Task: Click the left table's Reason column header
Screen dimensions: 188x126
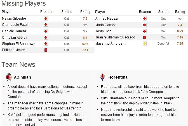Action: [46, 12]
